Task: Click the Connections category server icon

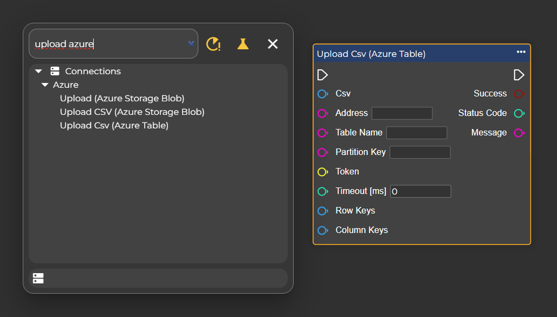Action: coord(55,71)
